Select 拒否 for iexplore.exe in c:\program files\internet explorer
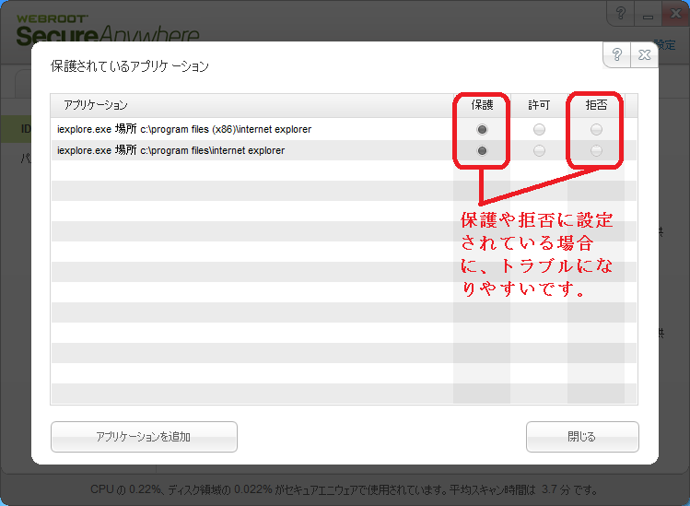 [x=596, y=150]
